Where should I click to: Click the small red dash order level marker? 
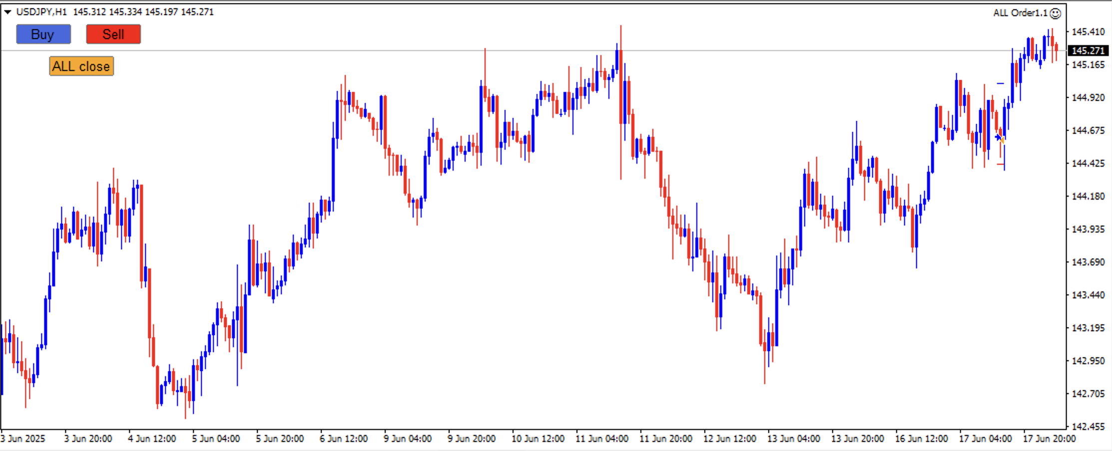[x=1000, y=164]
